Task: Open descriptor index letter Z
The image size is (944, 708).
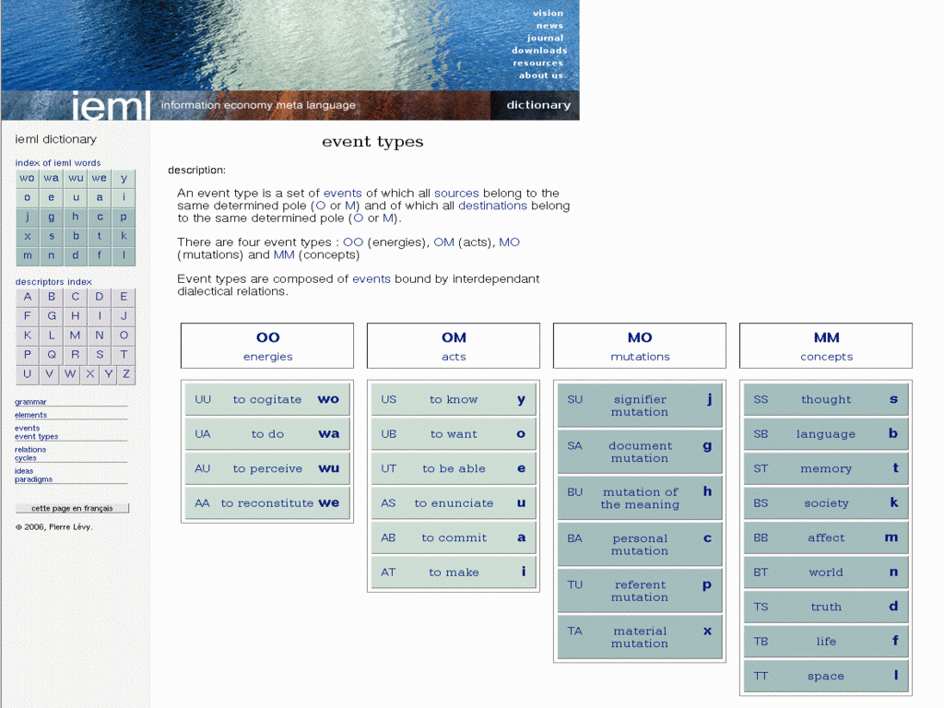Action: (x=126, y=374)
